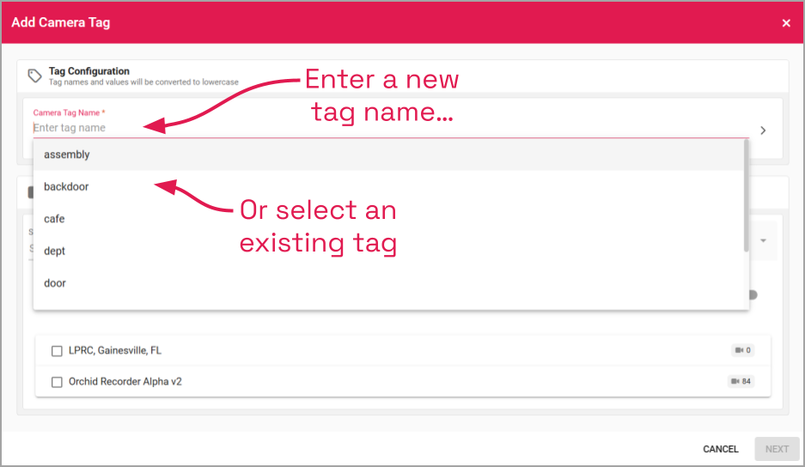This screenshot has width=805, height=467.
Task: Select 'dept' from the tag suggestions
Action: pyautogui.click(x=55, y=252)
